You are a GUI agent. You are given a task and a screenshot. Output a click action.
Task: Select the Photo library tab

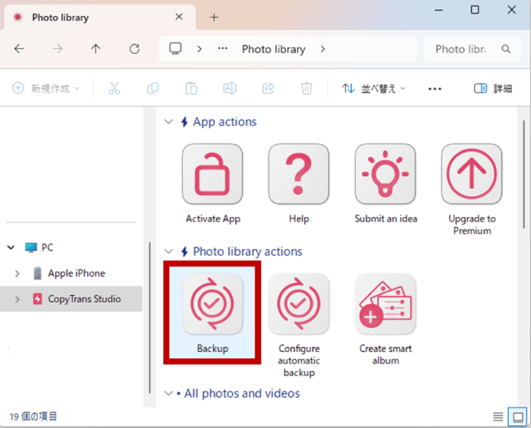point(100,17)
